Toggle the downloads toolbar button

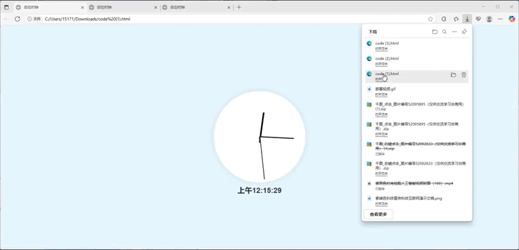click(467, 19)
